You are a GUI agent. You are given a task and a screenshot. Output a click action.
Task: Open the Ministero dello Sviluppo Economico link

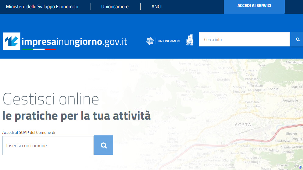pyautogui.click(x=42, y=7)
